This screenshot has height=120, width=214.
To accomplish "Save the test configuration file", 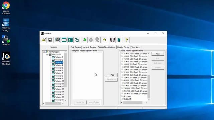I will (50, 40).
